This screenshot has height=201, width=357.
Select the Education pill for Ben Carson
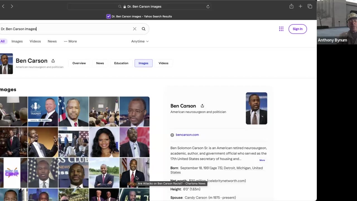[121, 63]
